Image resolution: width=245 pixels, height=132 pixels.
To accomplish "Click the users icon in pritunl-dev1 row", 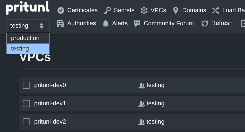I will point(141,104).
